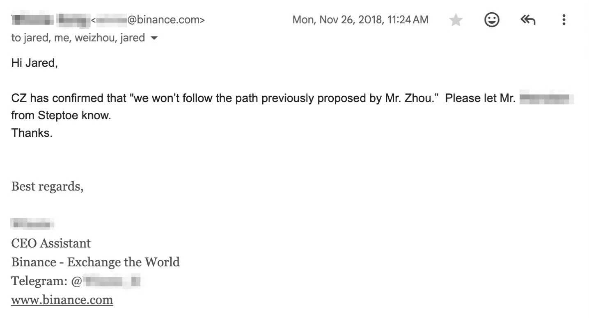Open the More options three-dot menu
The image size is (589, 318).
pyautogui.click(x=564, y=20)
